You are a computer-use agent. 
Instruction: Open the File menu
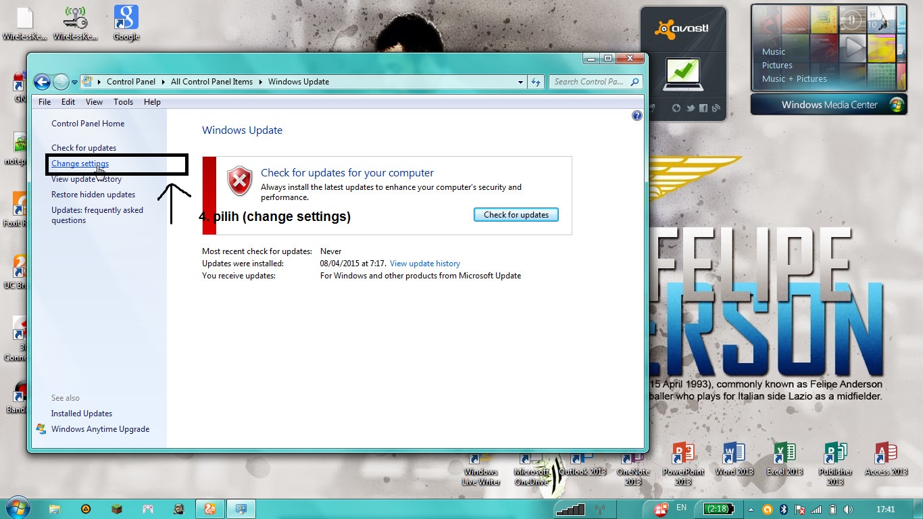point(45,102)
